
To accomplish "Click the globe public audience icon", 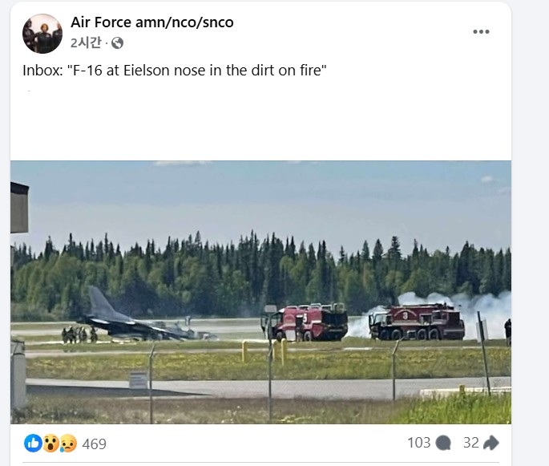I will pyautogui.click(x=117, y=43).
